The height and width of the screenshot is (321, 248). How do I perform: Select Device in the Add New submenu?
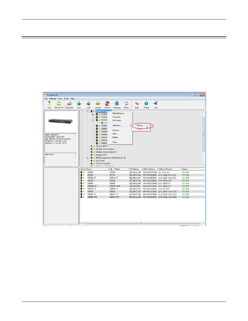coord(140,125)
